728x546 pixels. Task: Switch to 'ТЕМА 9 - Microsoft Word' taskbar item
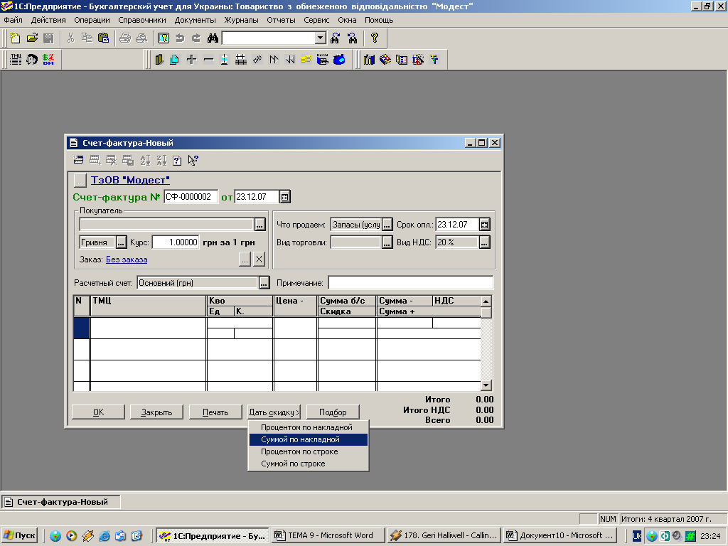328,535
